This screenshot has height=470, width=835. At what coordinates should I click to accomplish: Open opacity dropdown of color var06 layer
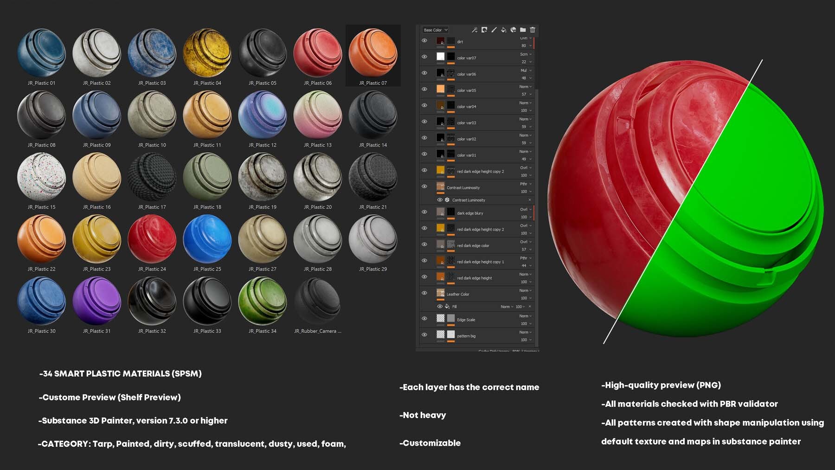[526, 78]
